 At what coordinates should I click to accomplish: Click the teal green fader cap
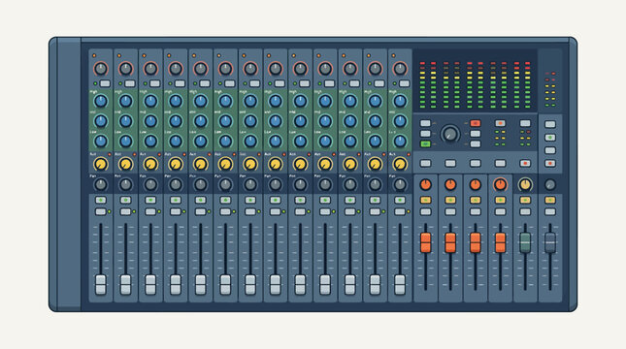point(525,242)
